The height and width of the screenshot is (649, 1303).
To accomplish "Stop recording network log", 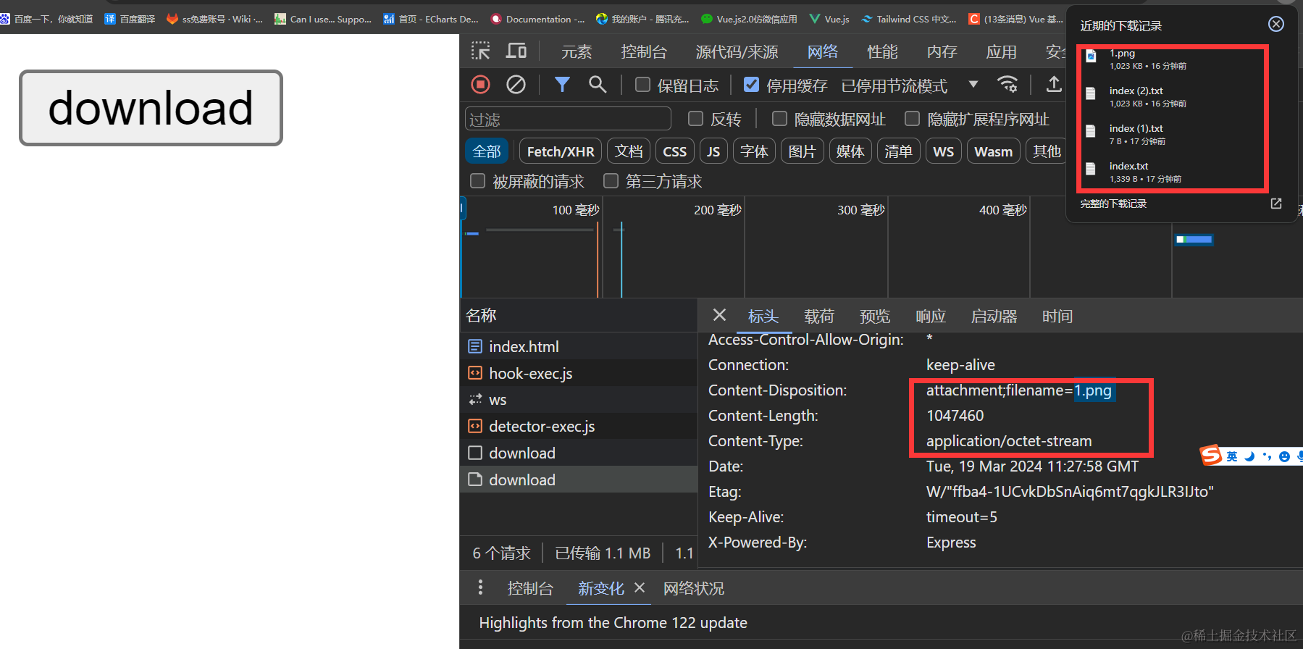I will [x=480, y=85].
